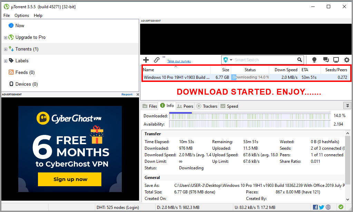Click the remote monitor icon
The height and width of the screenshot is (212, 353).
point(336,60)
